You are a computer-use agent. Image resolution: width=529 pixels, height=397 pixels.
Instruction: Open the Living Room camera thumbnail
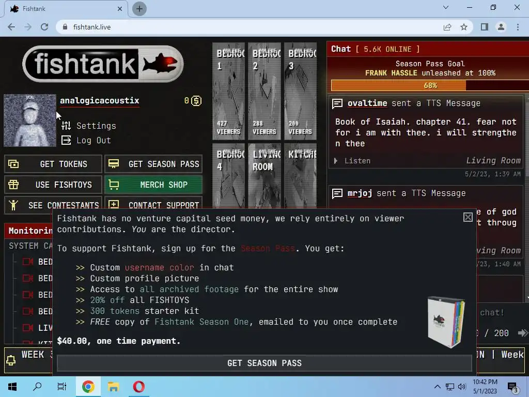click(x=264, y=176)
